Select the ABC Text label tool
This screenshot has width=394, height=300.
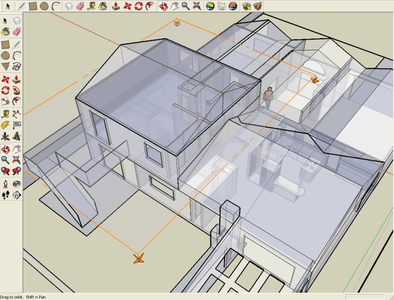point(17,125)
